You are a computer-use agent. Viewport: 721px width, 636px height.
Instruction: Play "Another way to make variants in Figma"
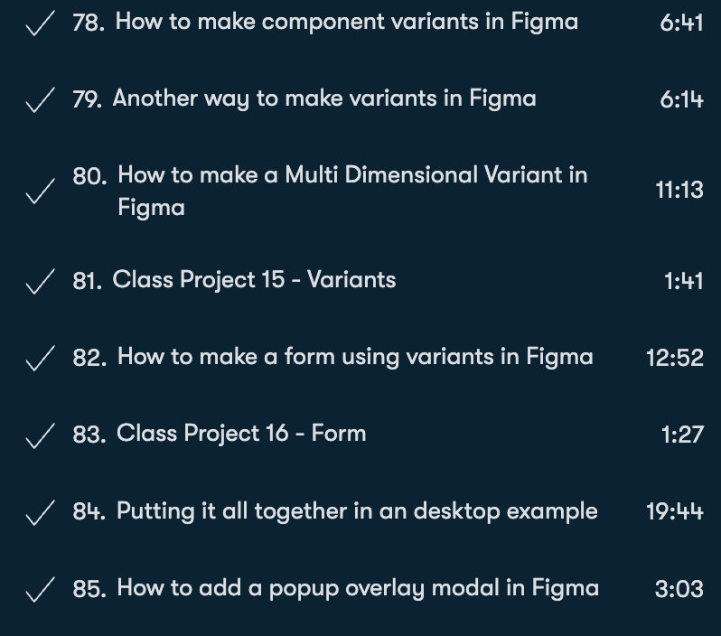323,98
